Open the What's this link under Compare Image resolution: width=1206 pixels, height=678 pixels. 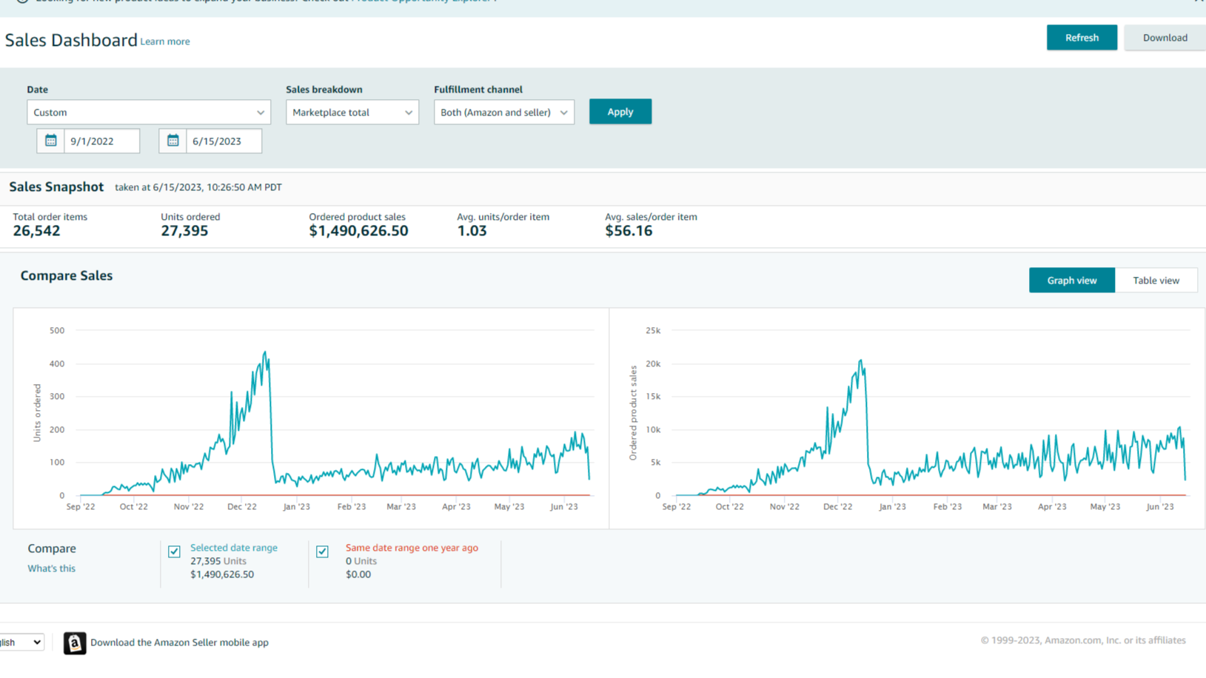coord(51,568)
